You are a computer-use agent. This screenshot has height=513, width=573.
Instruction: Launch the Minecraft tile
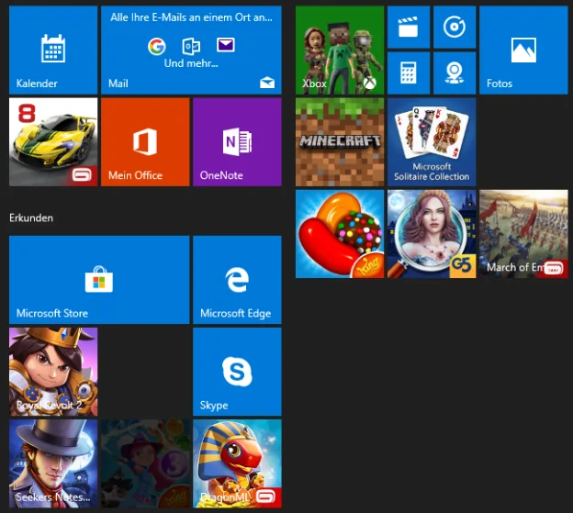pyautogui.click(x=340, y=142)
